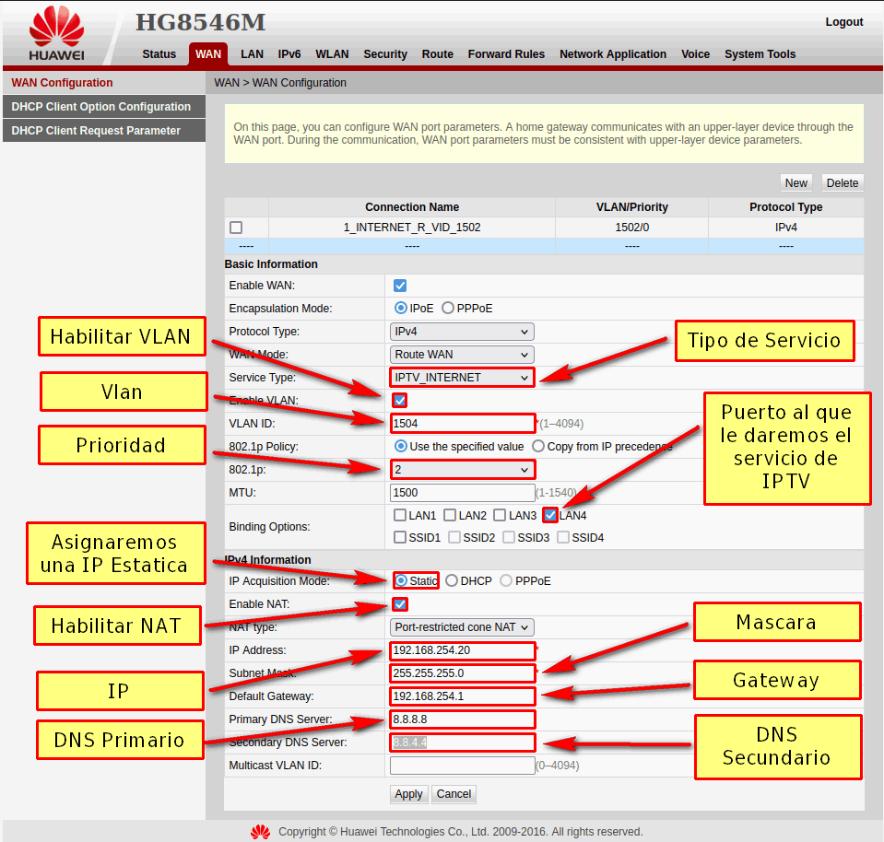Open the System Tools tab
Screen dimensions: 884x842
pyautogui.click(x=760, y=54)
